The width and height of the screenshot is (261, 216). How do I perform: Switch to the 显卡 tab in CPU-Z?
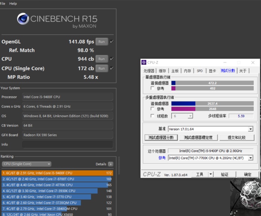click(x=213, y=71)
